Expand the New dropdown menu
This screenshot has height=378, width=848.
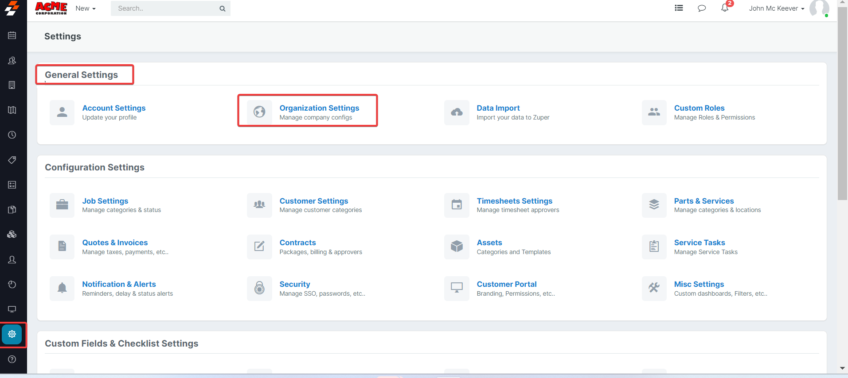tap(85, 8)
